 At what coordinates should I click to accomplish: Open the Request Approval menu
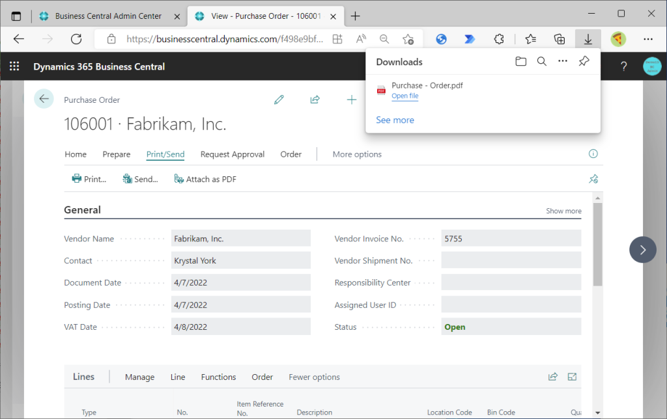point(233,154)
